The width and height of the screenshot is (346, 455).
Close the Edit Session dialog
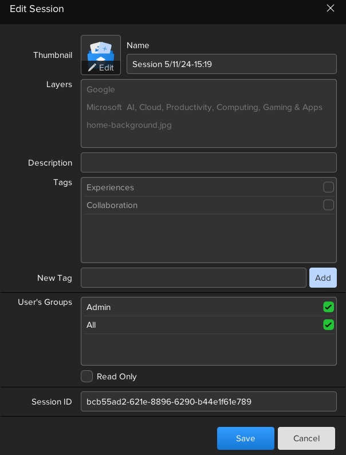coord(330,8)
